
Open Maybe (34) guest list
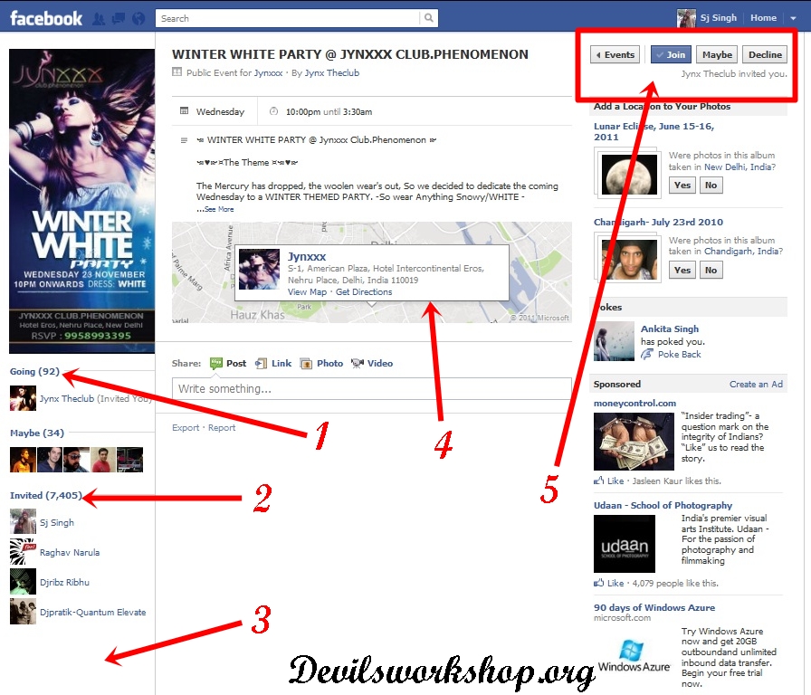tap(37, 433)
